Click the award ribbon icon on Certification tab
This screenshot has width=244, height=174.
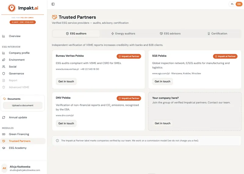pyautogui.click(x=209, y=33)
